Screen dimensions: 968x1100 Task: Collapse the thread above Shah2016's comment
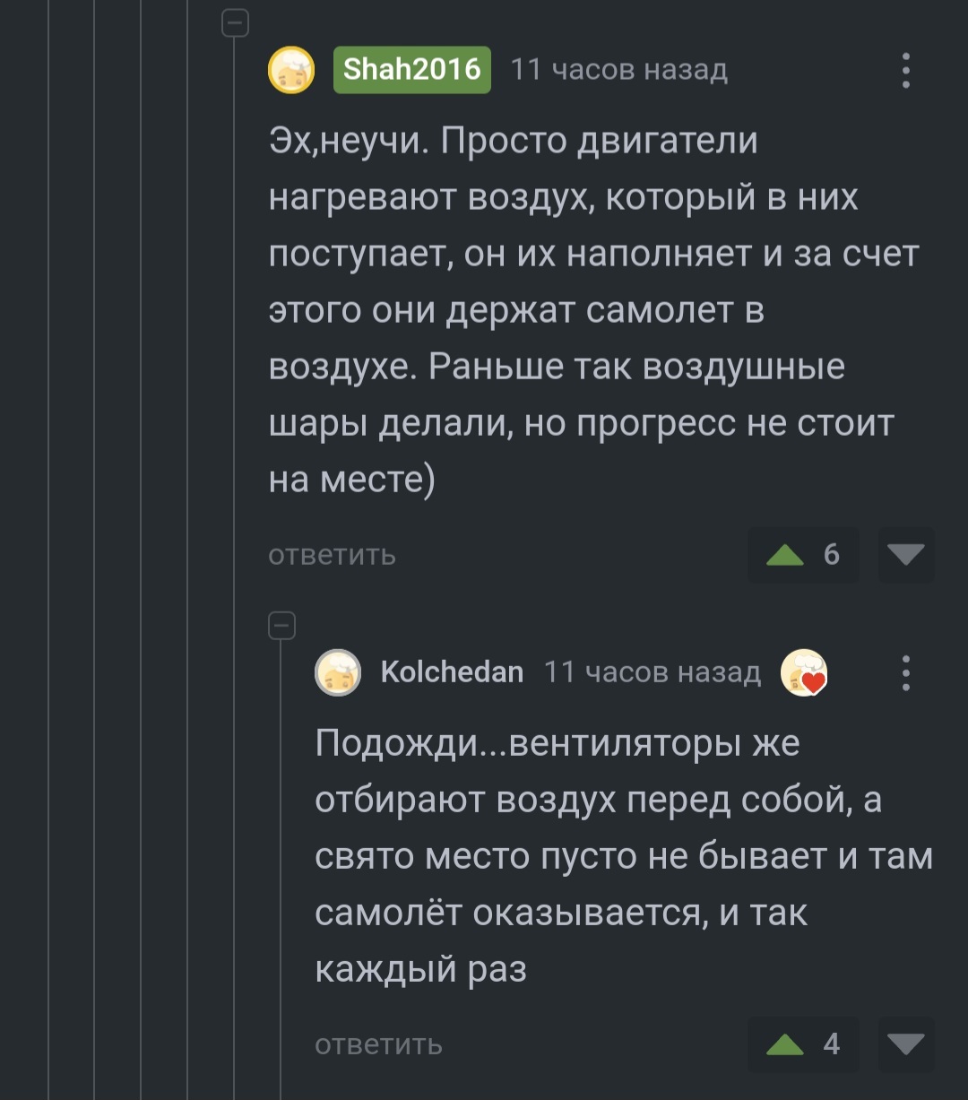coord(235,24)
